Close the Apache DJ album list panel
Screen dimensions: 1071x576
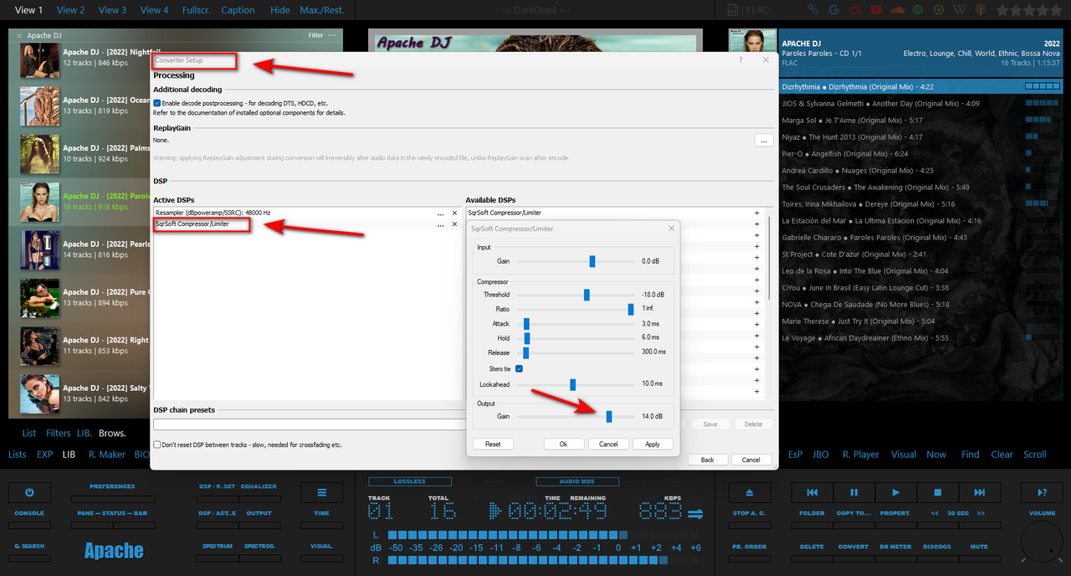click(x=19, y=36)
